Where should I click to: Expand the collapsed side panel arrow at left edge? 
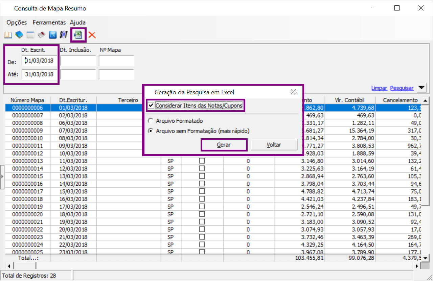click(x=2, y=177)
